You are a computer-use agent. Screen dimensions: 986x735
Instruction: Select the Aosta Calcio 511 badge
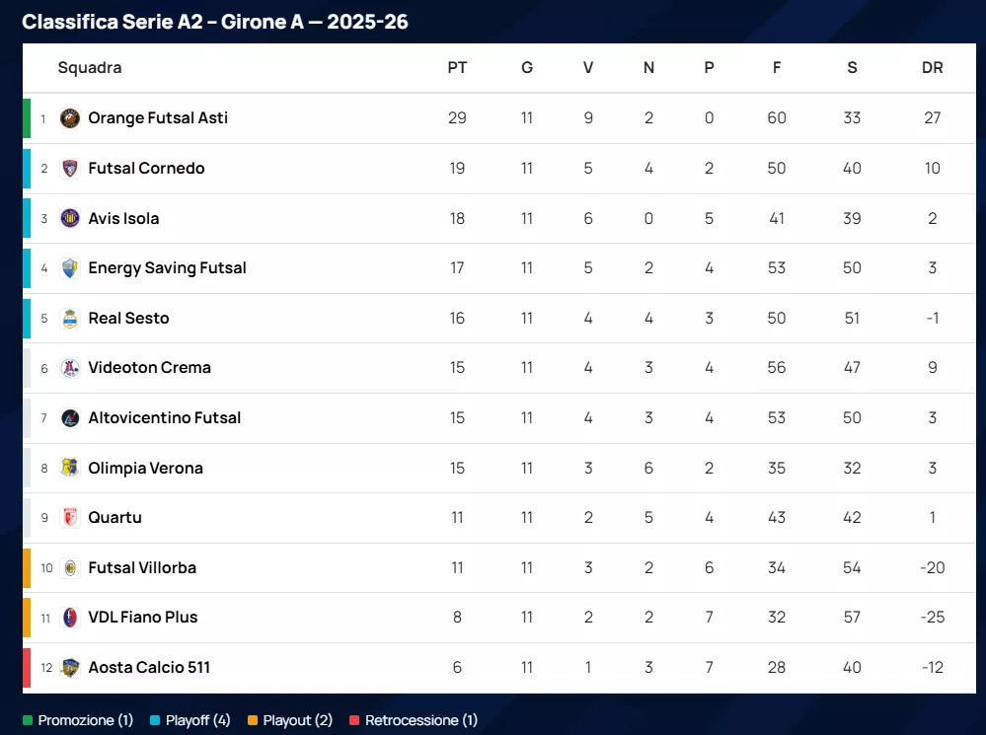[69, 668]
